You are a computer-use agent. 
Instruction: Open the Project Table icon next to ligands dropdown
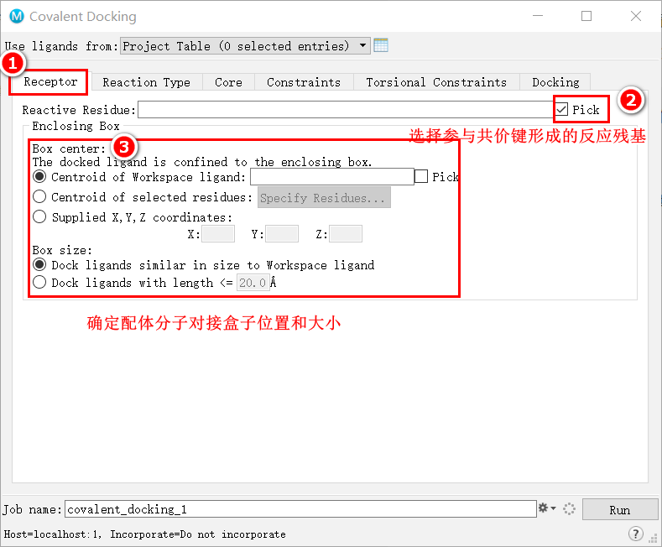381,45
